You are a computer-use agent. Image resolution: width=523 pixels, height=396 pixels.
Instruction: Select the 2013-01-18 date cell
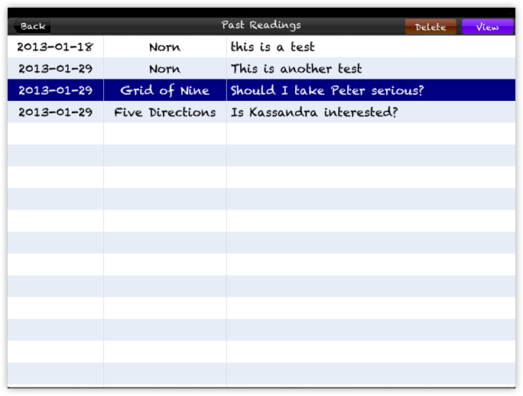54,47
